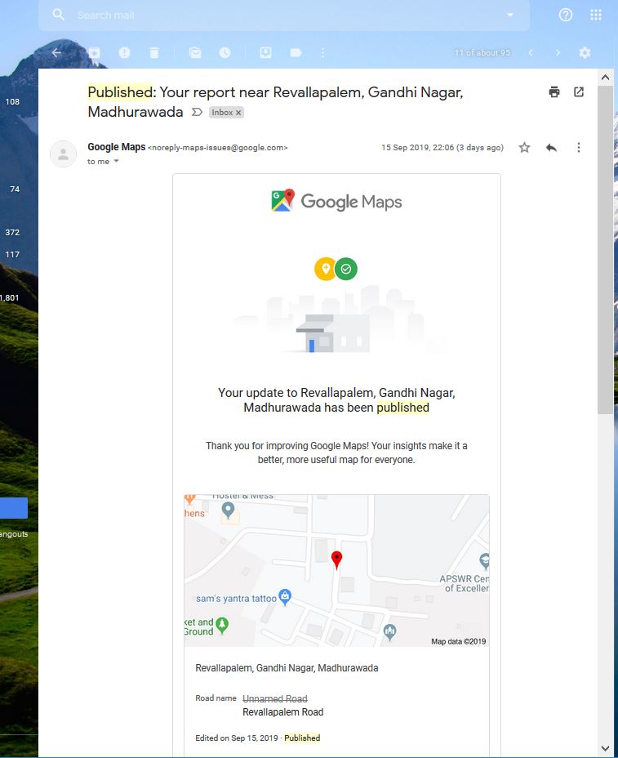618x758 pixels.
Task: Snooze this email with clock icon
Action: pyautogui.click(x=225, y=53)
